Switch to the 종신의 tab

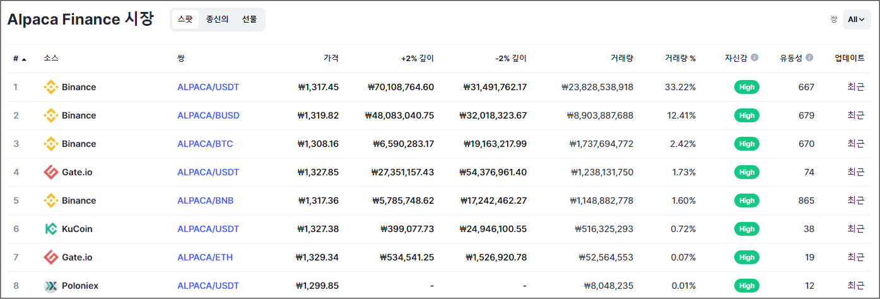click(217, 20)
